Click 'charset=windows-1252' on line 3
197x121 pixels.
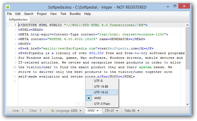click(143, 34)
